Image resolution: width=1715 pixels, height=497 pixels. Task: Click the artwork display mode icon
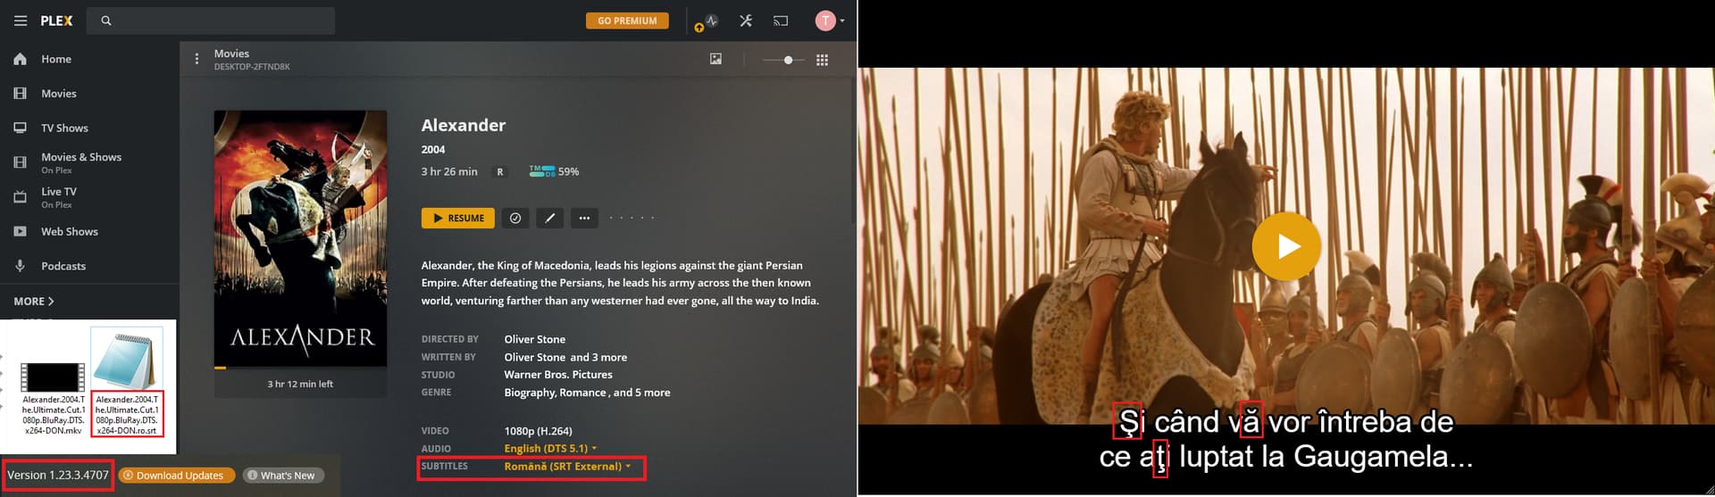coord(715,59)
